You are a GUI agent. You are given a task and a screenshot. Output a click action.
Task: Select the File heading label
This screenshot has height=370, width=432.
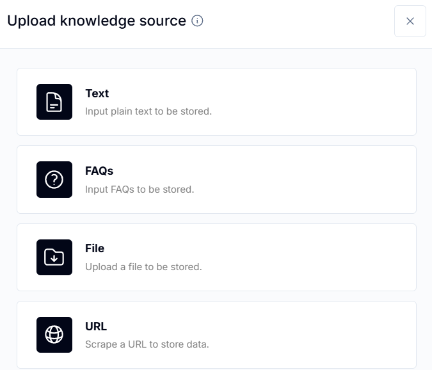[95, 248]
